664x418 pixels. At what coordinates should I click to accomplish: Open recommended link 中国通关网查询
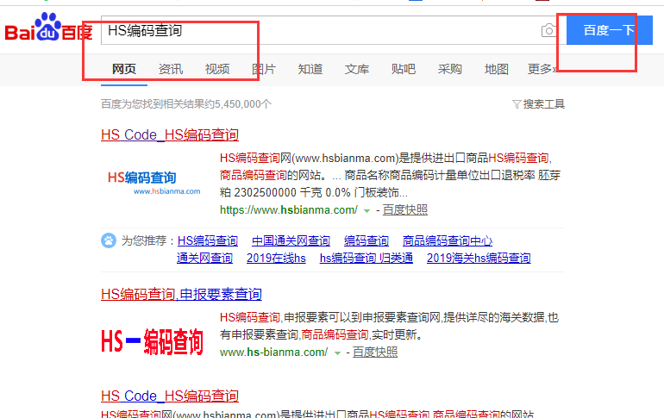click(291, 240)
